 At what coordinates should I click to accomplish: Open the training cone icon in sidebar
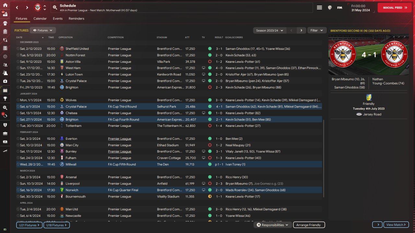coord(5,73)
